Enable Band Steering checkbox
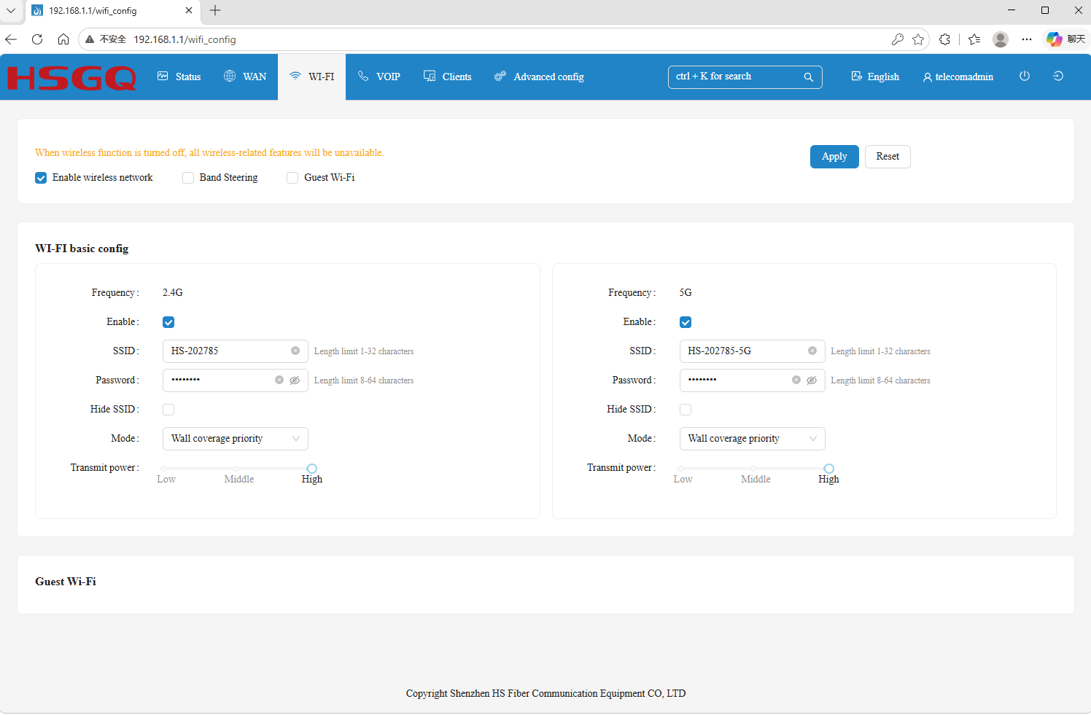This screenshot has height=715, width=1091. click(188, 178)
